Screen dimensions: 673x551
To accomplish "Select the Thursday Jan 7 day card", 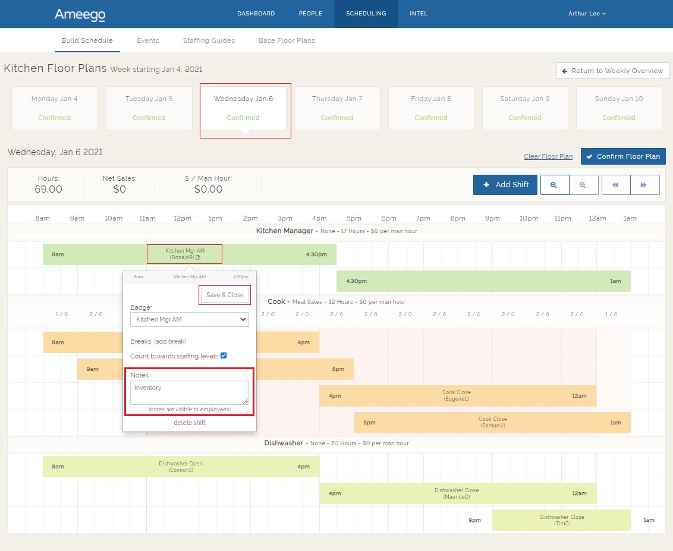I will [x=337, y=108].
